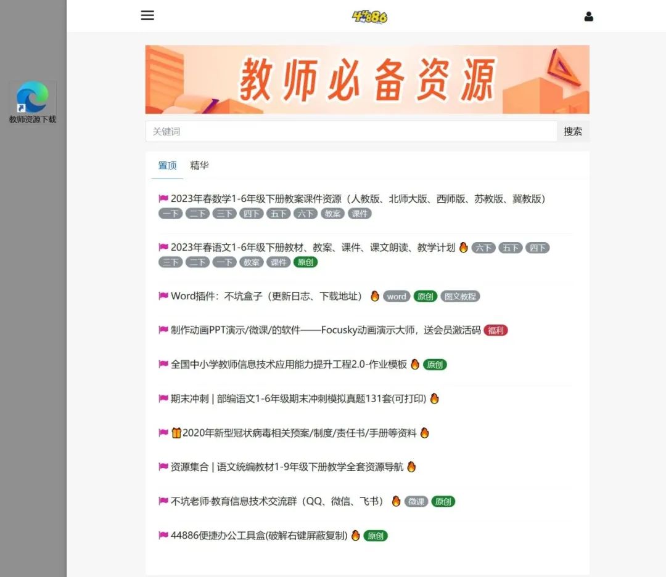Viewport: 666px width, 577px height.
Task: Click the 课件 tag under the 数学 post
Action: (360, 213)
